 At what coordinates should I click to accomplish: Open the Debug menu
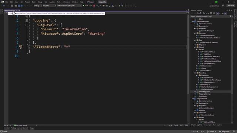pos(40,2)
